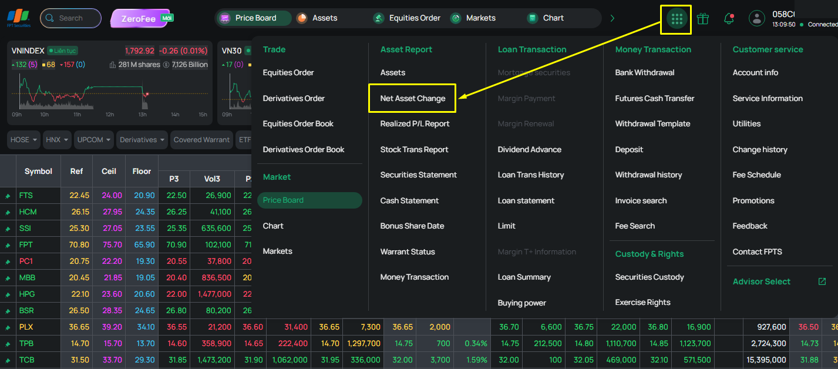Expand the HNX exchange dropdown
The image size is (838, 369).
click(58, 140)
